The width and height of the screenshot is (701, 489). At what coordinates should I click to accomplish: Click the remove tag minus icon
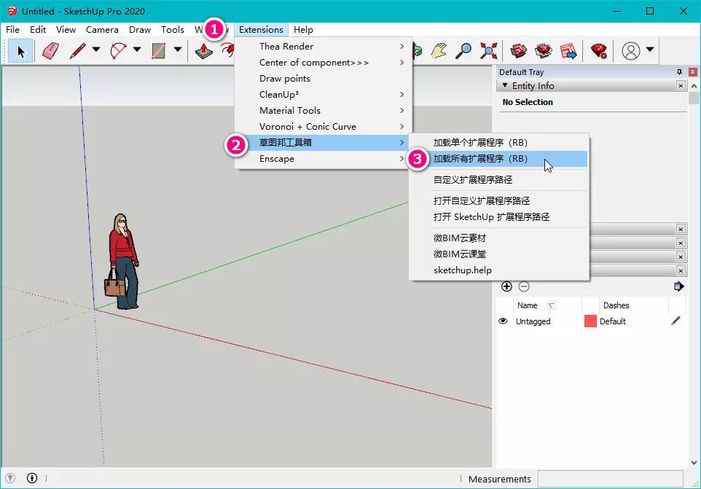click(x=524, y=286)
